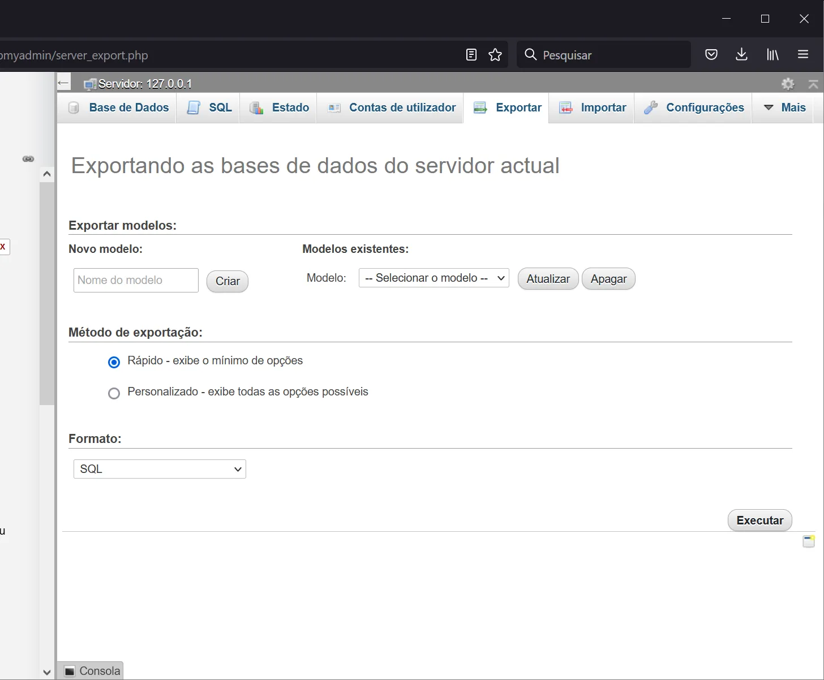The image size is (824, 680).
Task: Click the Executar button
Action: [x=759, y=520]
